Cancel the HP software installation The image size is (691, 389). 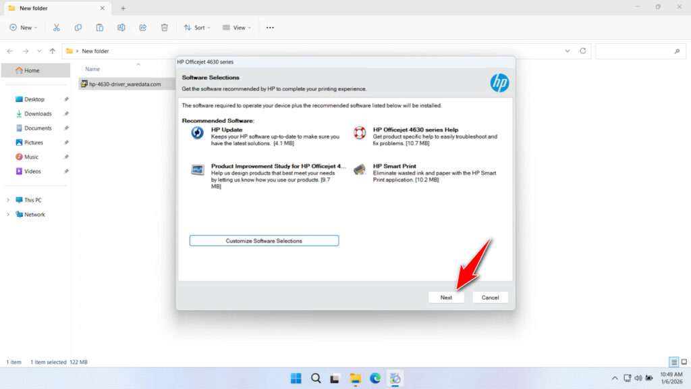click(490, 297)
